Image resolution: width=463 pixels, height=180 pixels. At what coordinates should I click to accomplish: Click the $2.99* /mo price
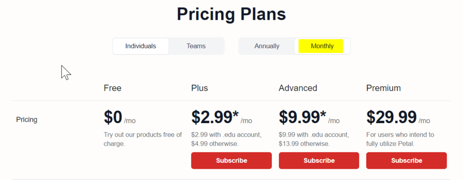[x=222, y=117]
